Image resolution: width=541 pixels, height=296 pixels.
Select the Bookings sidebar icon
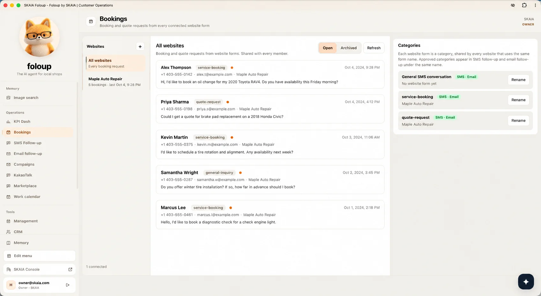tap(8, 132)
